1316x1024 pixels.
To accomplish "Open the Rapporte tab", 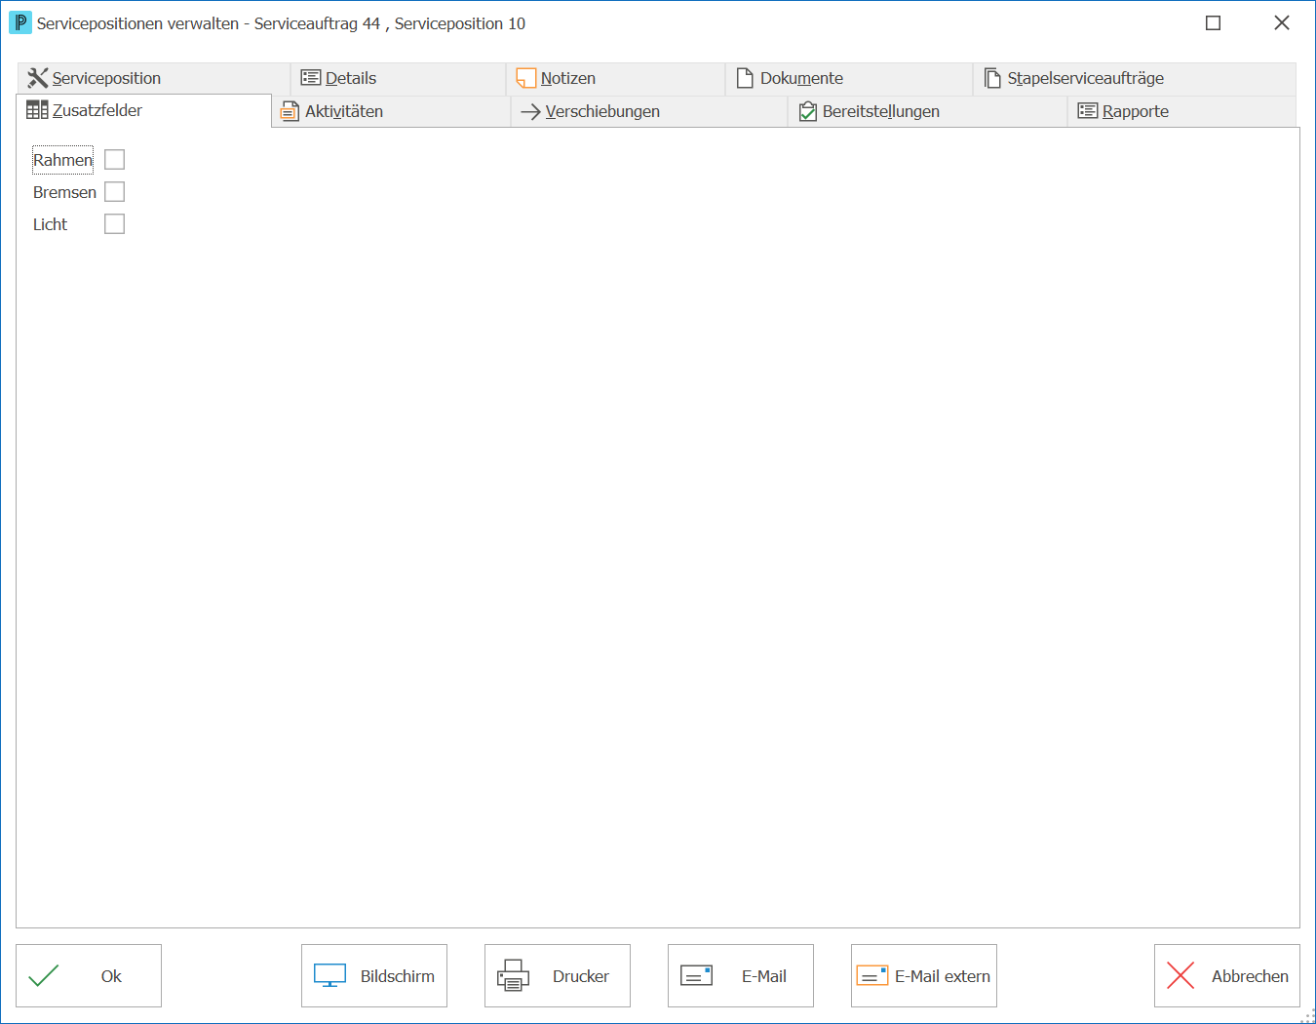I will pos(1182,112).
